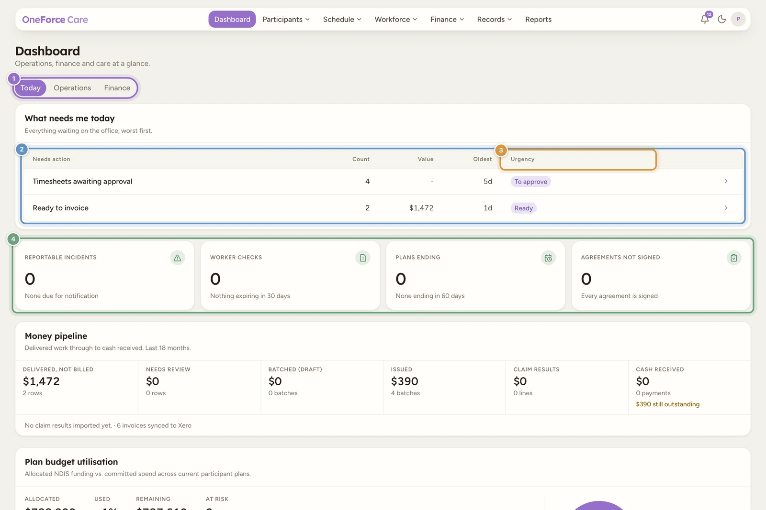Expand the Records menu
The width and height of the screenshot is (766, 510).
(495, 19)
